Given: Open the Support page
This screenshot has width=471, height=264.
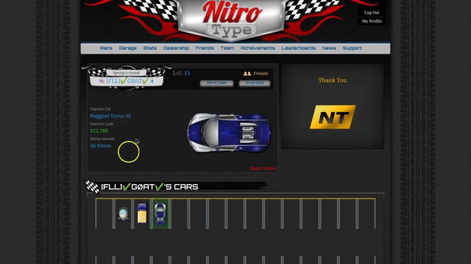Looking at the screenshot, I should (352, 48).
